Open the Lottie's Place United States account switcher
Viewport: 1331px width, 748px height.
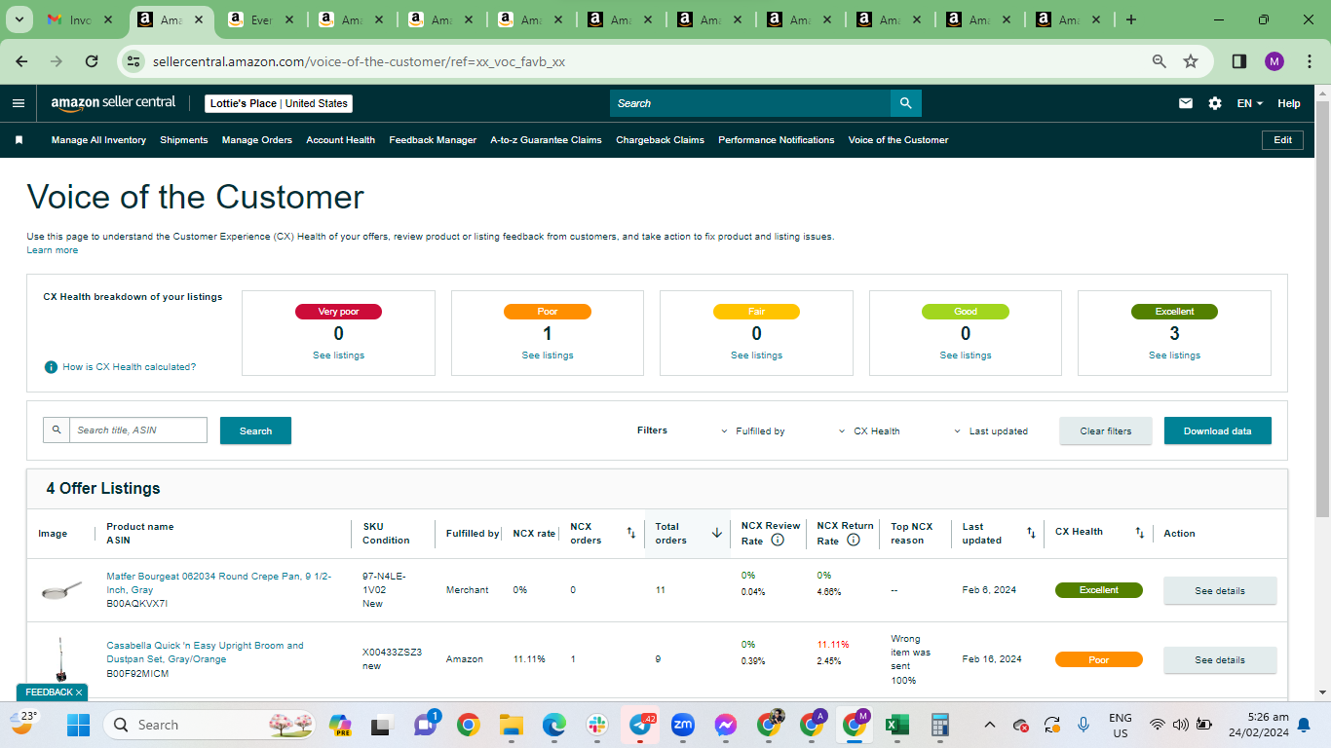[279, 103]
